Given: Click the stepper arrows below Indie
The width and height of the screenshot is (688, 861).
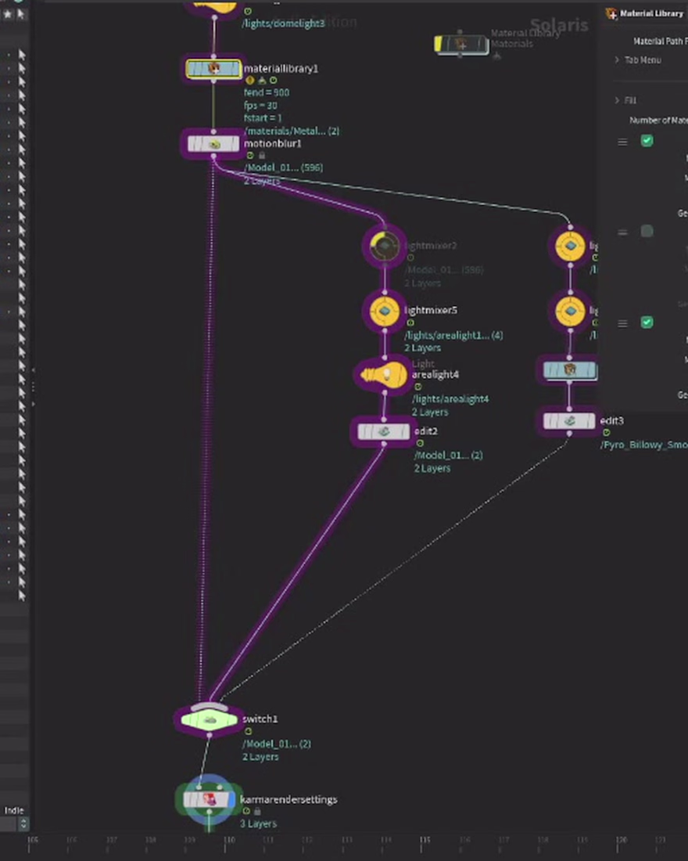Looking at the screenshot, I should [x=23, y=823].
